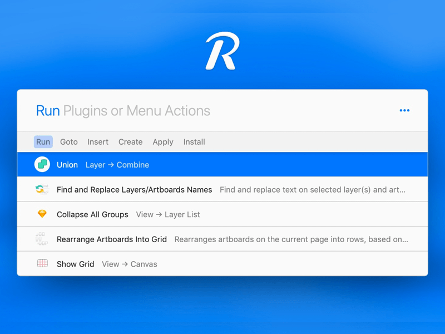445x334 pixels.
Task: Open the Apply tab
Action: 163,142
